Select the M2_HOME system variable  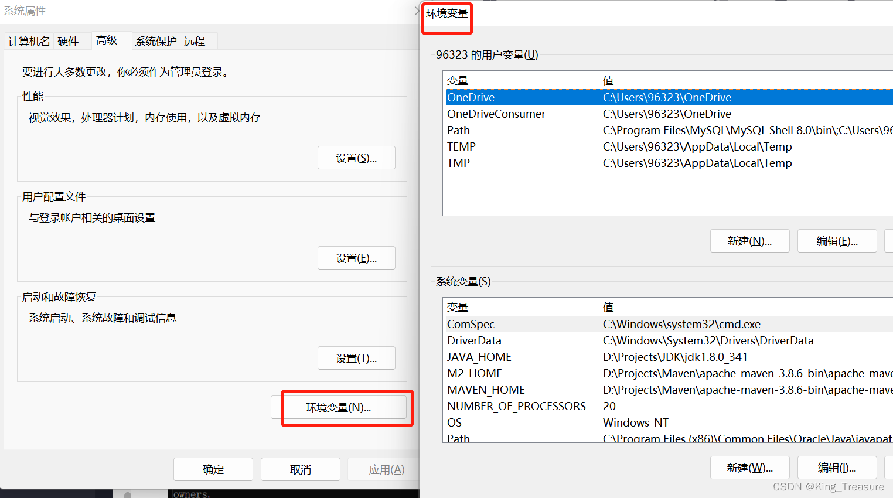click(x=669, y=373)
